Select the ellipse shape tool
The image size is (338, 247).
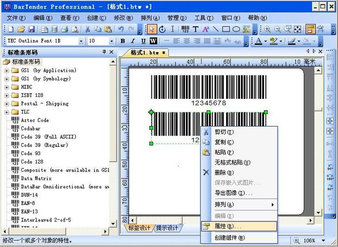236,29
